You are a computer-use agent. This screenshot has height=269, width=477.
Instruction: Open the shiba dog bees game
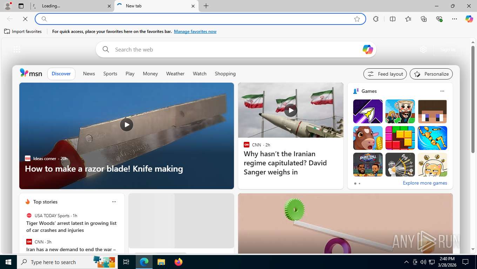[x=432, y=165]
